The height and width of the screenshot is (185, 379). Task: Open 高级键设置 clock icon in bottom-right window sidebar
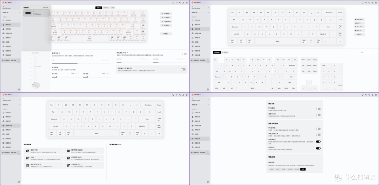coord(193,125)
